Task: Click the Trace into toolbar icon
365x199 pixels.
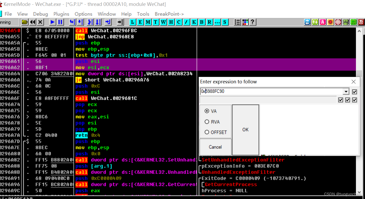Action: (x=90, y=22)
